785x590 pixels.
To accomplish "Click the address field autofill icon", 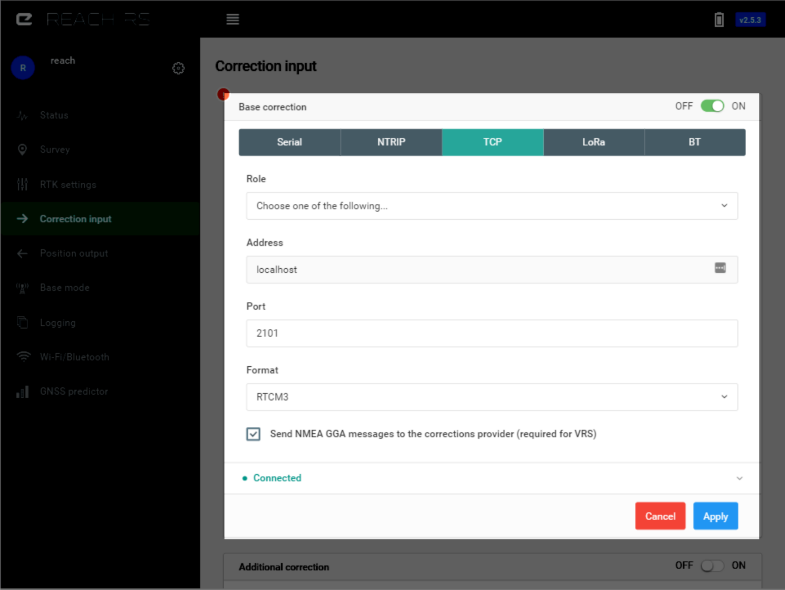I will 720,268.
